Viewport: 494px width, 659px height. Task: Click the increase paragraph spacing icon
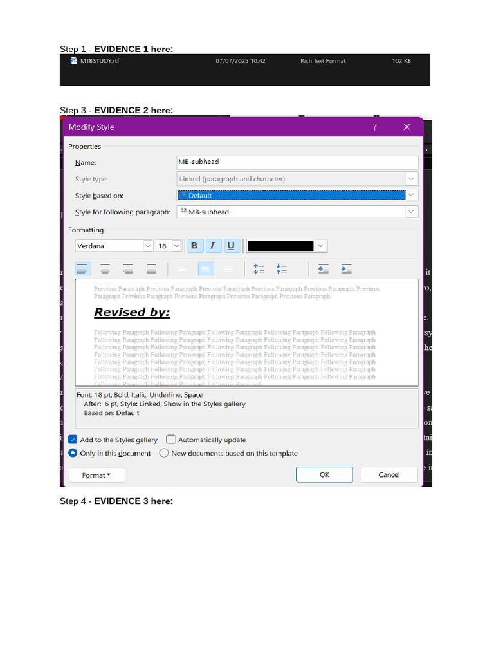tap(259, 268)
